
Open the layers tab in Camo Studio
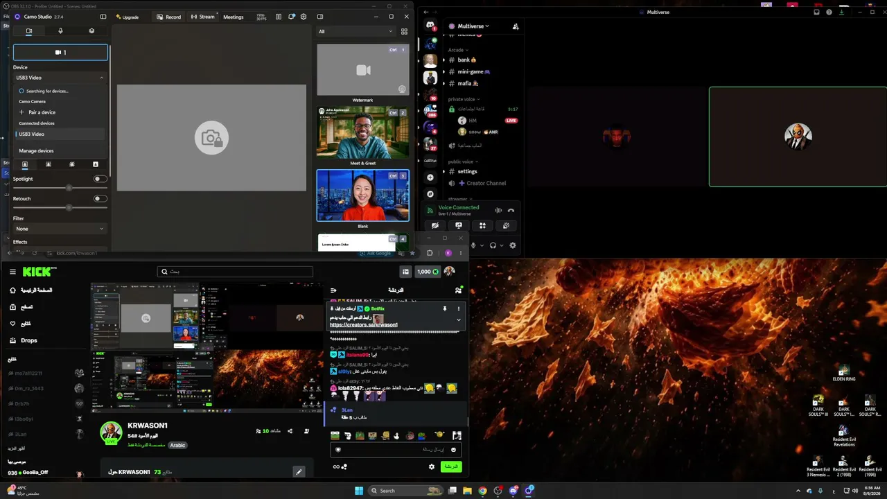pos(91,31)
